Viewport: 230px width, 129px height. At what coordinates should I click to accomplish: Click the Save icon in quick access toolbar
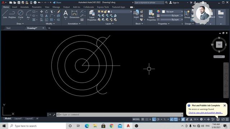click(x=19, y=3)
